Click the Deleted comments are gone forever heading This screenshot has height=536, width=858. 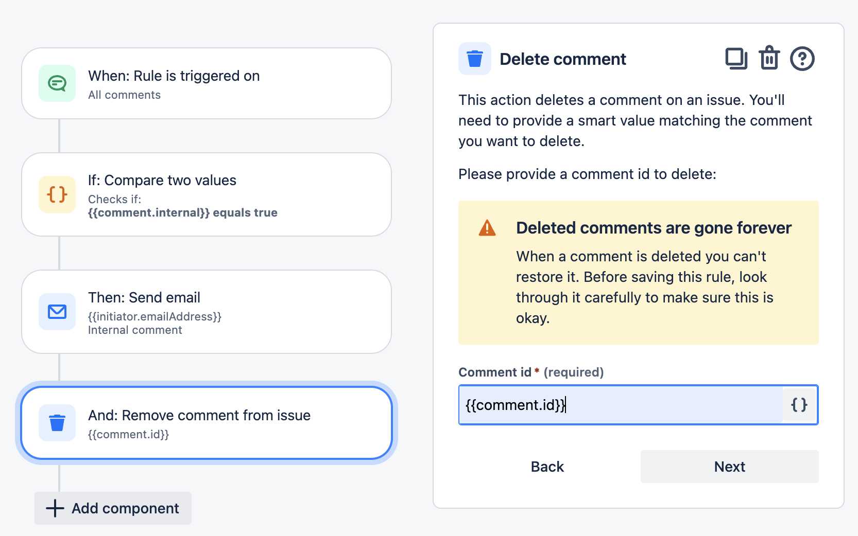coord(654,228)
